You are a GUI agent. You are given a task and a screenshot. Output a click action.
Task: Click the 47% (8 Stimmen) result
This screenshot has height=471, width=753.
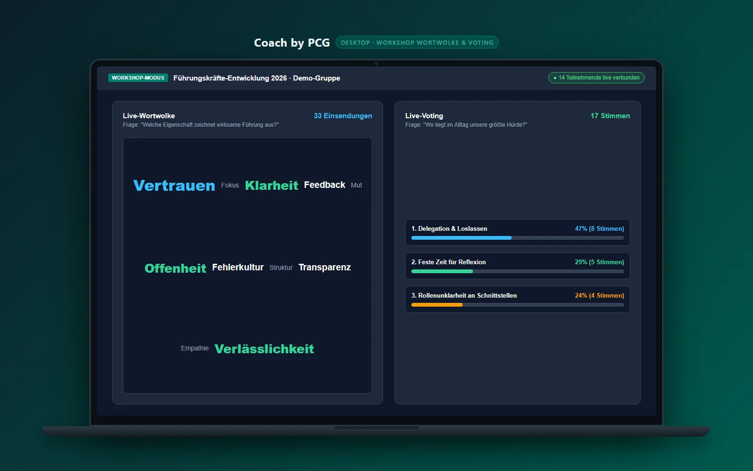click(x=599, y=229)
